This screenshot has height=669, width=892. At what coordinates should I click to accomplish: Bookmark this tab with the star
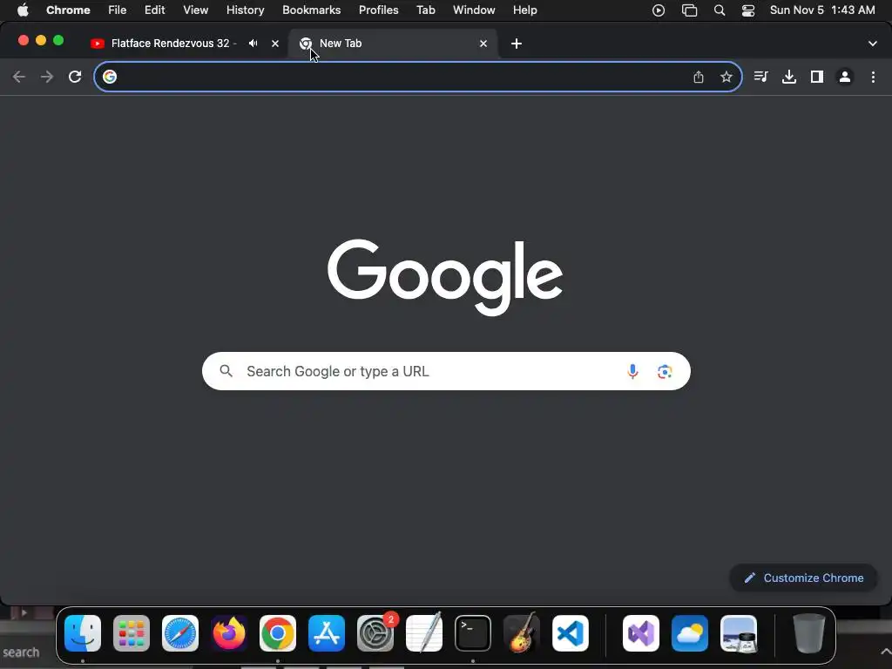tap(726, 77)
